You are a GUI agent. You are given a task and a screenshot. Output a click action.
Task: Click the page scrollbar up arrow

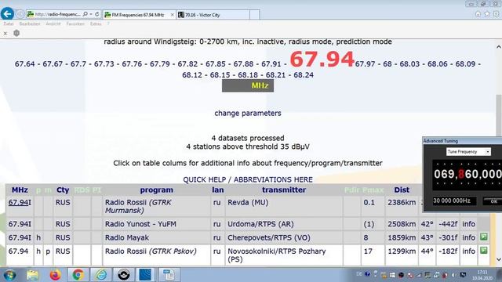(499, 47)
